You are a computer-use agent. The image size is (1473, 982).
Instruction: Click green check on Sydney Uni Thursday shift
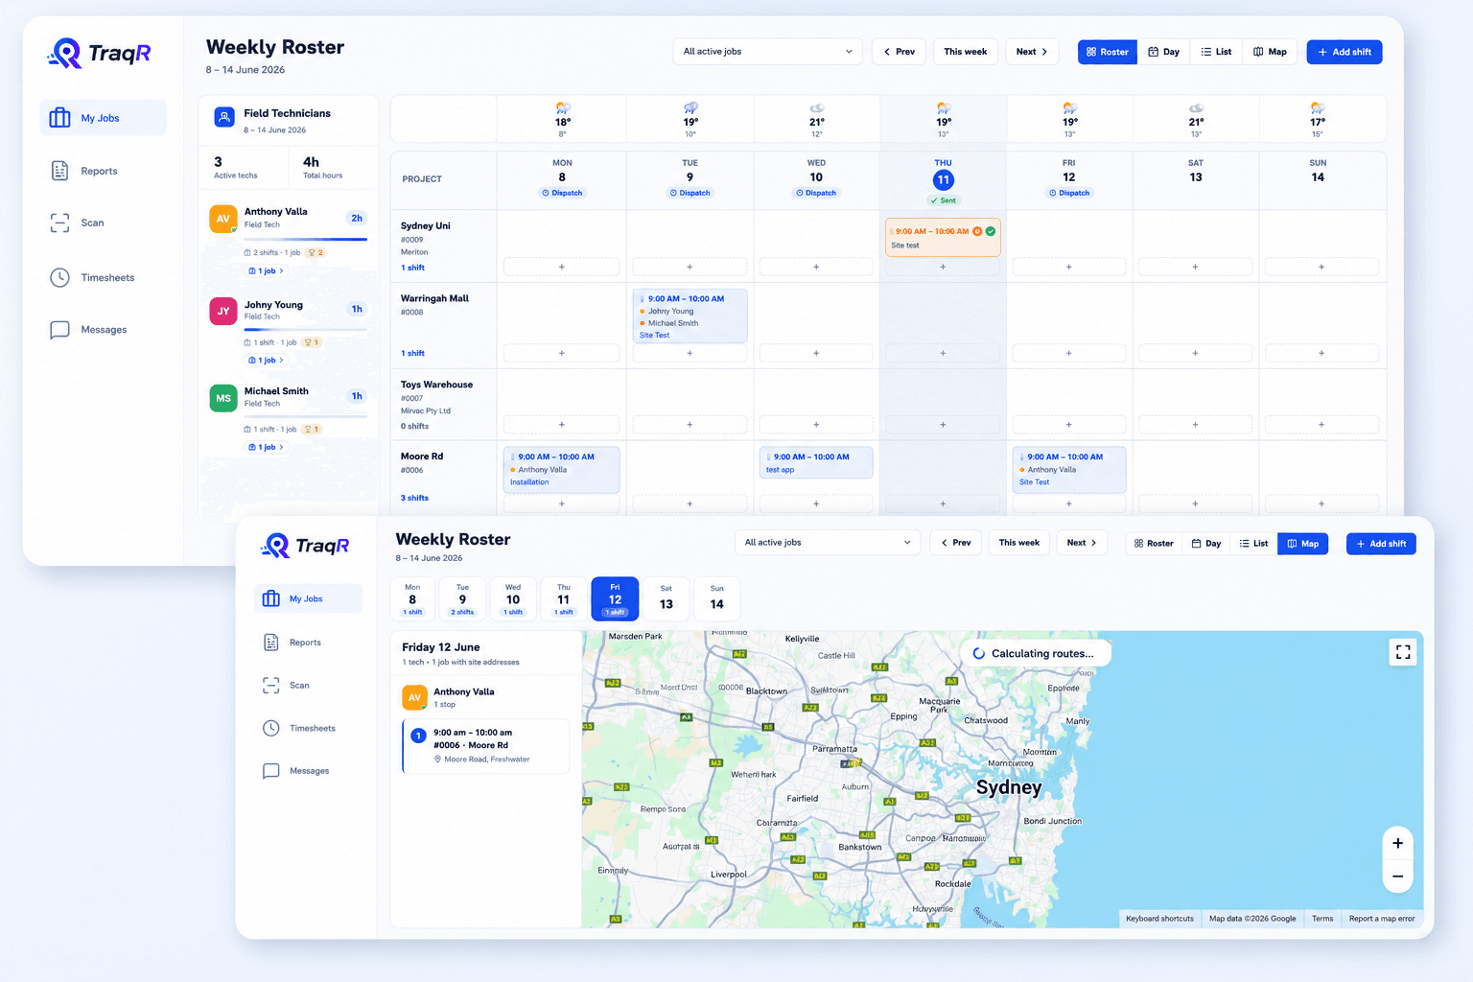[991, 231]
